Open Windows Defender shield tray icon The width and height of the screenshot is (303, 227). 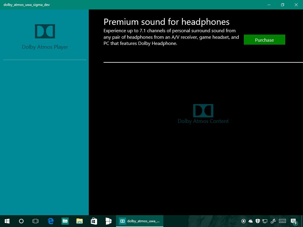(x=258, y=221)
